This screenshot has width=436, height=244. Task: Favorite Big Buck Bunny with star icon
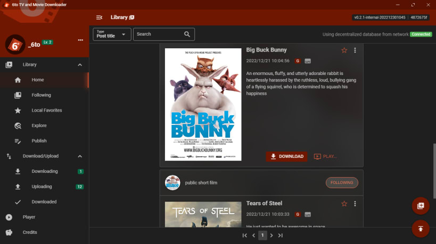click(344, 51)
